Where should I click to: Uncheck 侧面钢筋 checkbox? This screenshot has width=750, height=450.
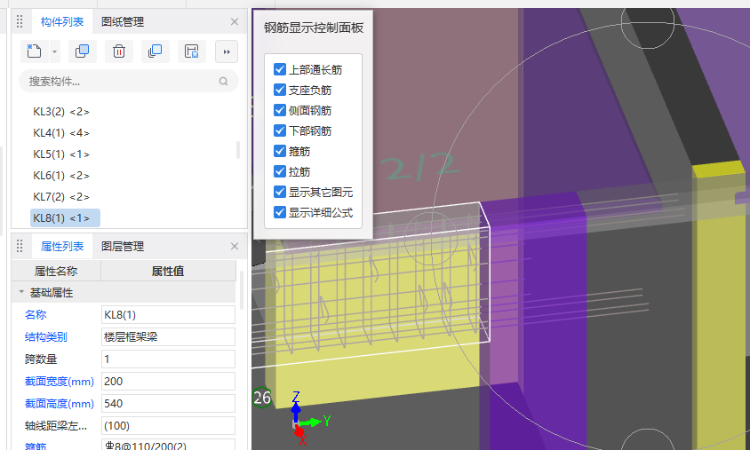tap(280, 110)
